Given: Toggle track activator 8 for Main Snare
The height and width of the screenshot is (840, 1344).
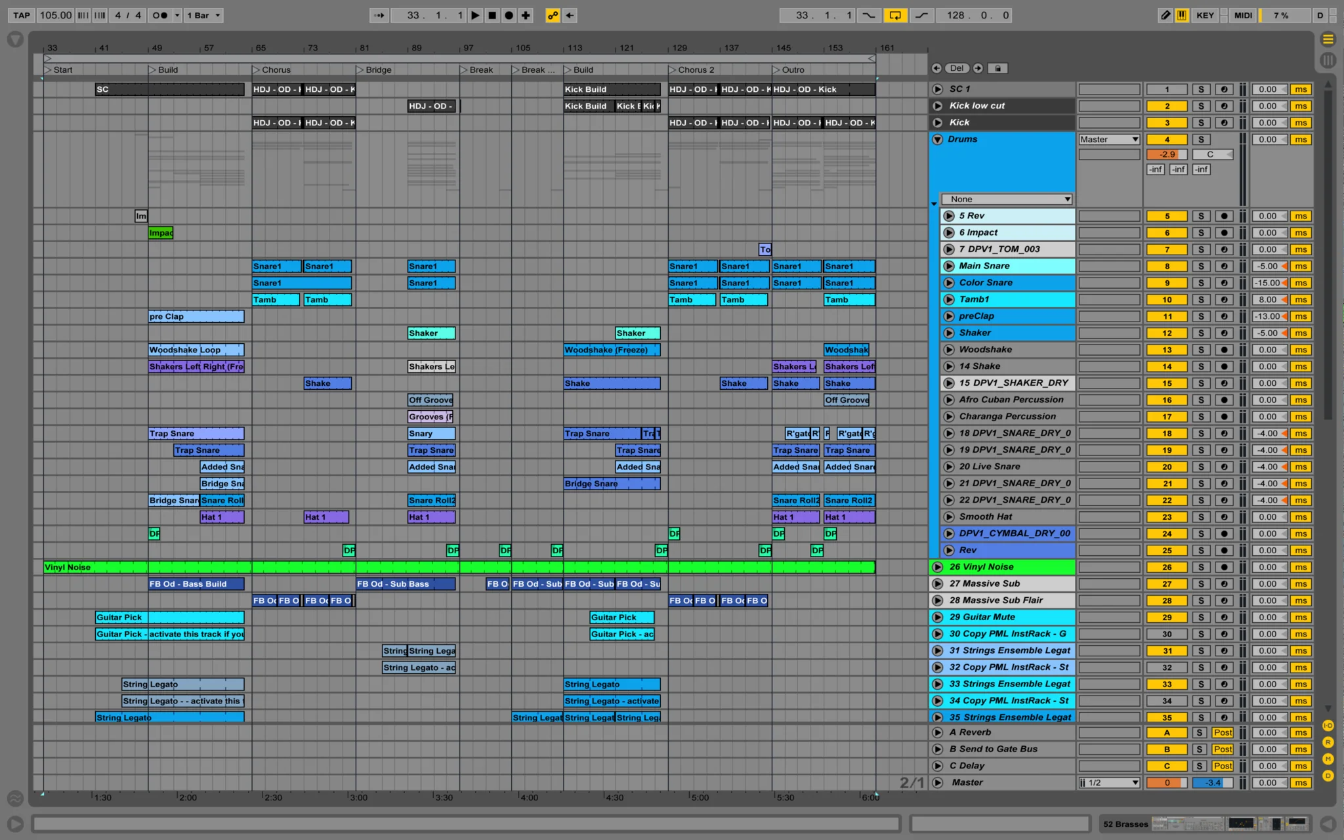Looking at the screenshot, I should (x=1167, y=266).
